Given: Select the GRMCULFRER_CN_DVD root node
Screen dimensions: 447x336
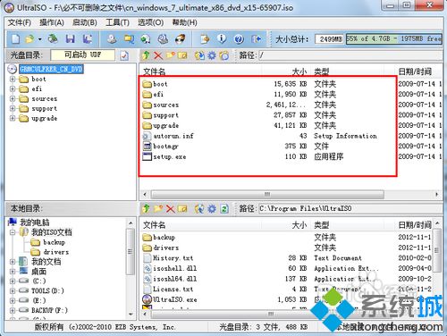Looking at the screenshot, I should click(x=51, y=69).
